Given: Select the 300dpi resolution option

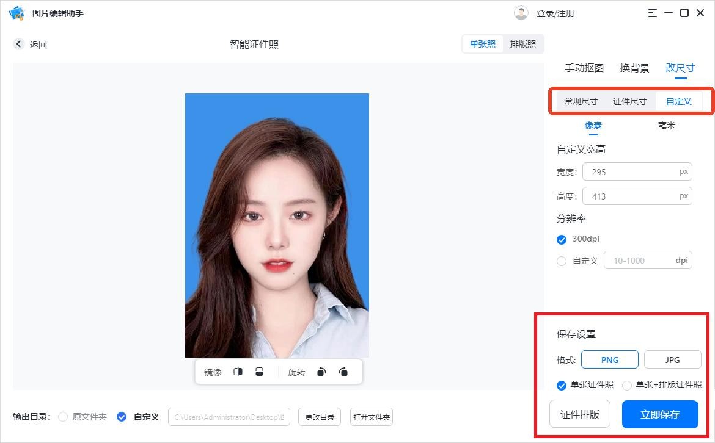Looking at the screenshot, I should coord(562,239).
